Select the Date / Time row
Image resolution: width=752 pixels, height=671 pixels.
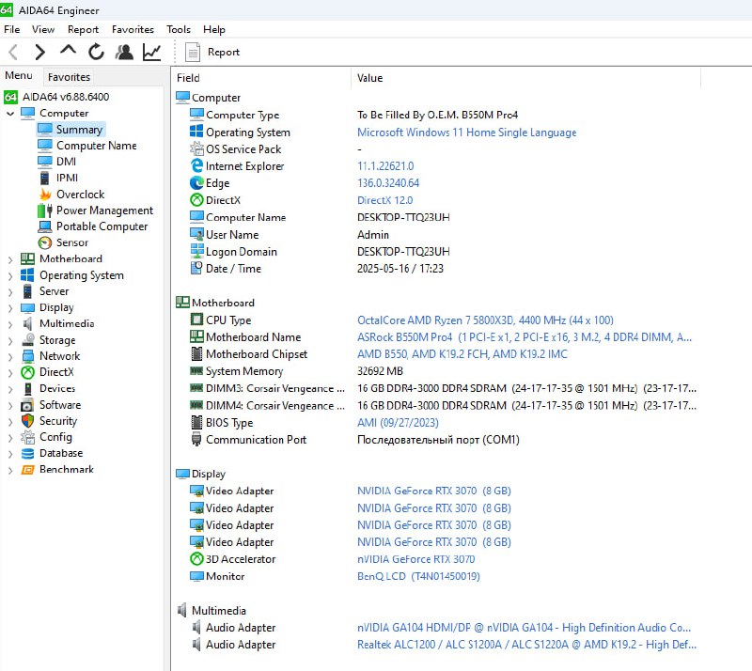436,269
